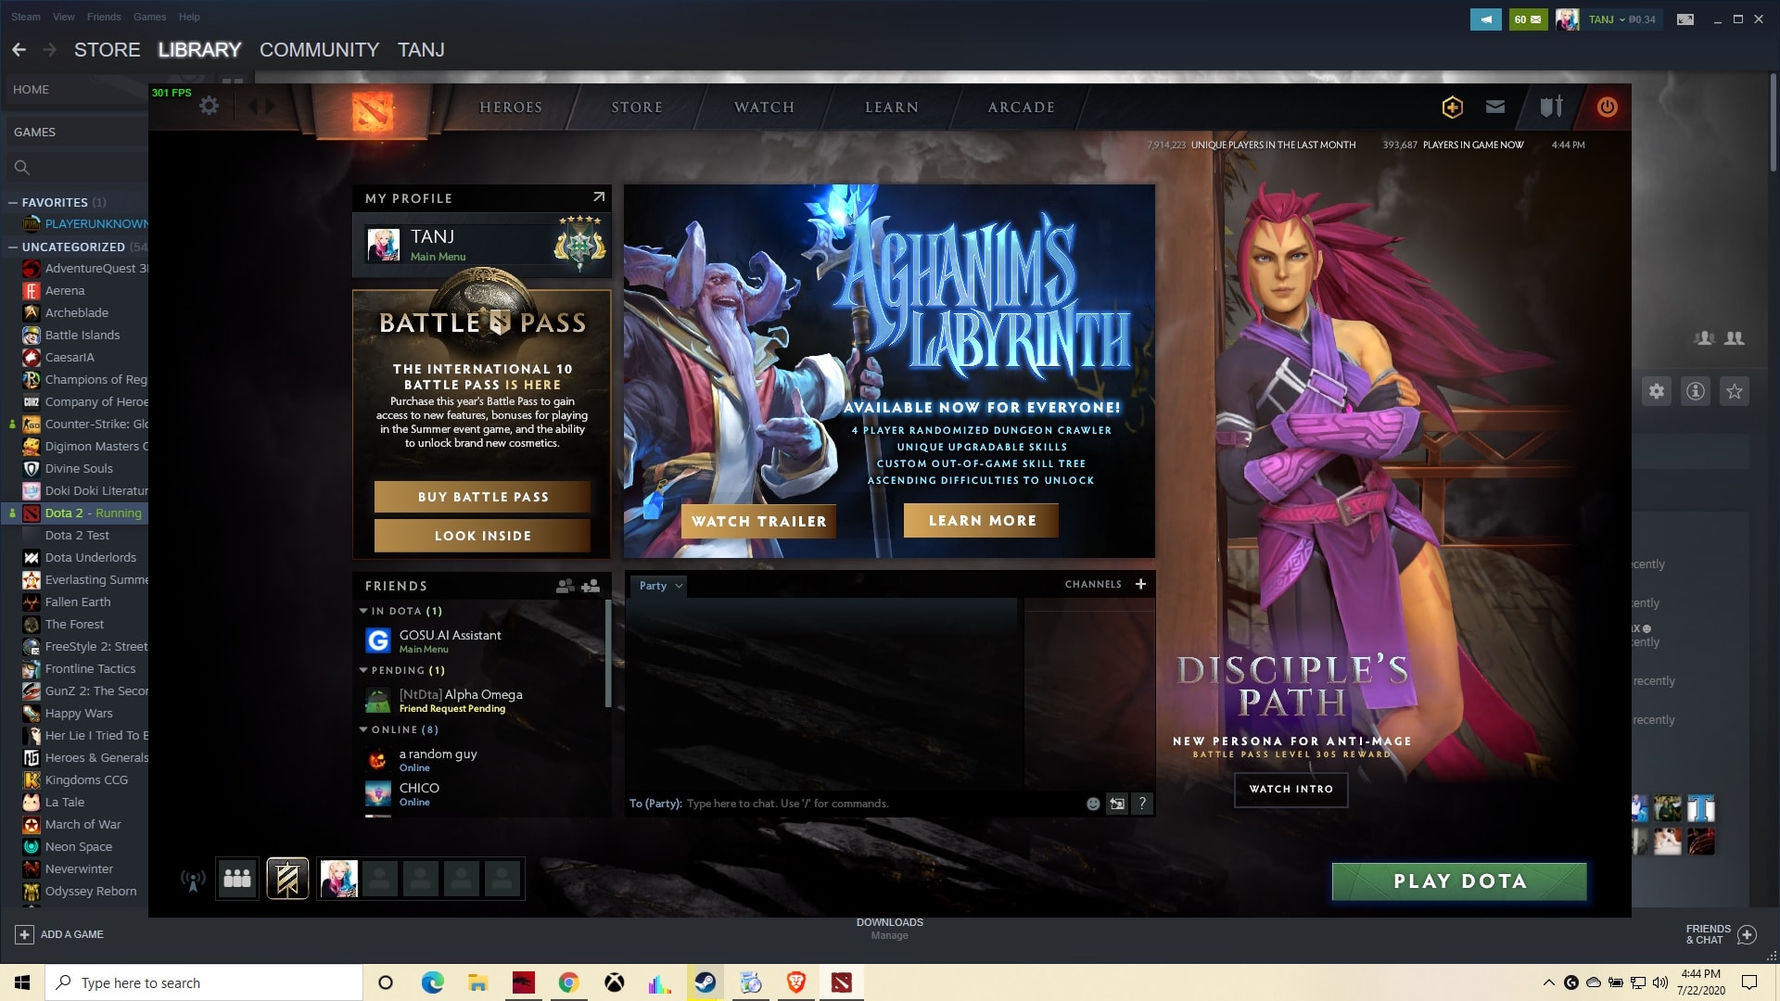This screenshot has width=1780, height=1001.
Task: Favorite game with Steam star icon
Action: click(x=1735, y=391)
